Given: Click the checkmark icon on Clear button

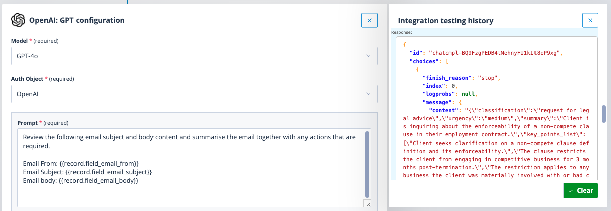Looking at the screenshot, I should tap(571, 191).
